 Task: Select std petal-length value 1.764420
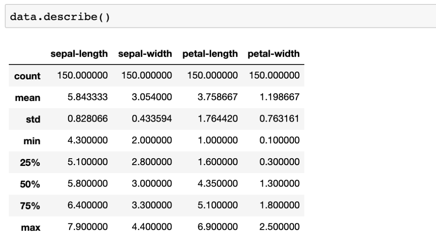tap(218, 118)
